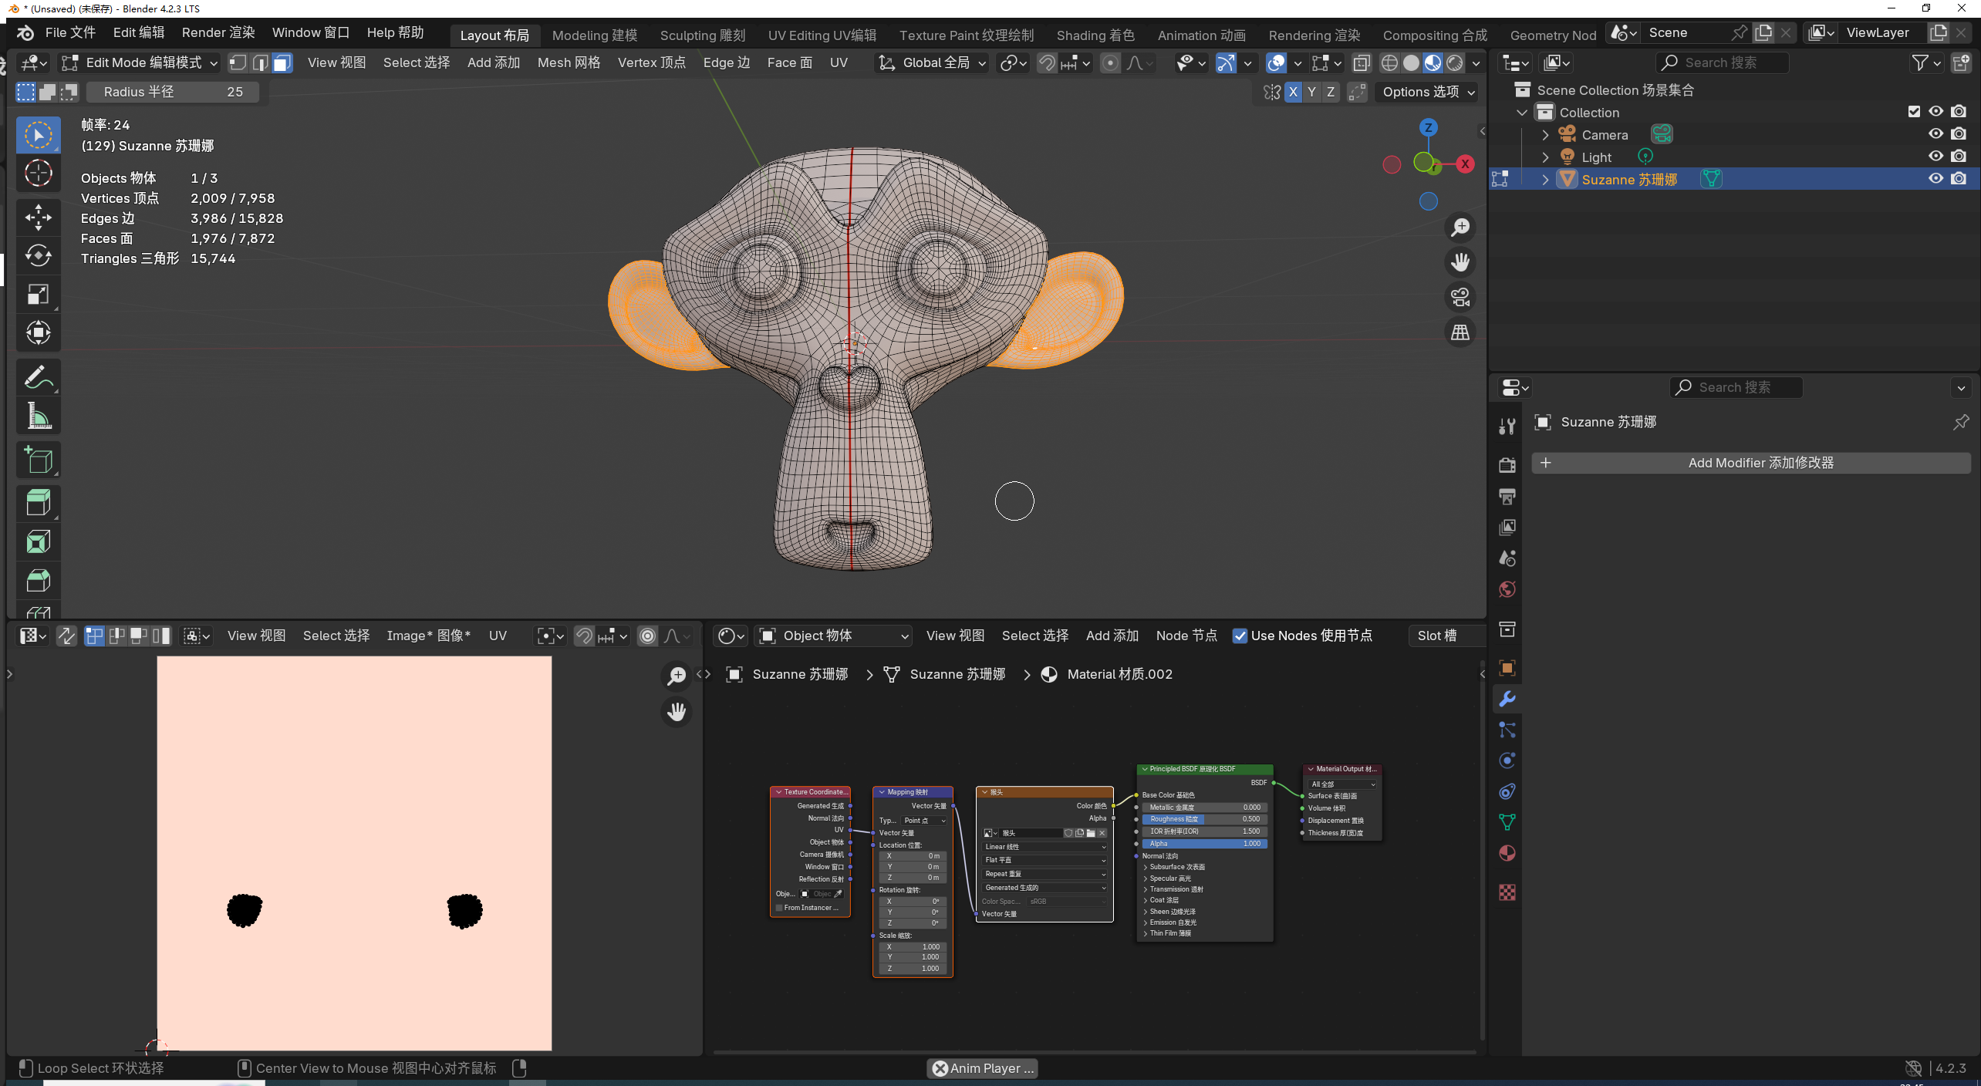
Task: Hide Suzanne in viewport
Action: coord(1936,179)
